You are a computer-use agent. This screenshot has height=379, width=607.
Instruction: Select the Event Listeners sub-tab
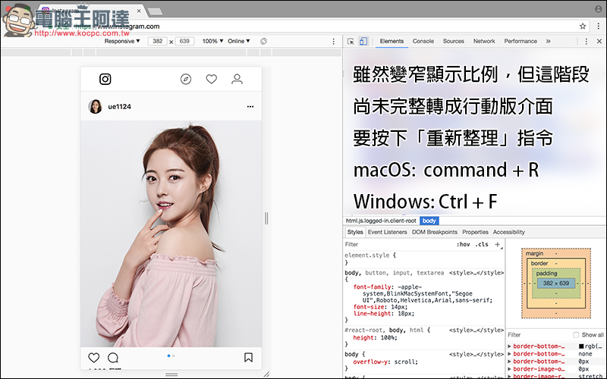tap(387, 232)
